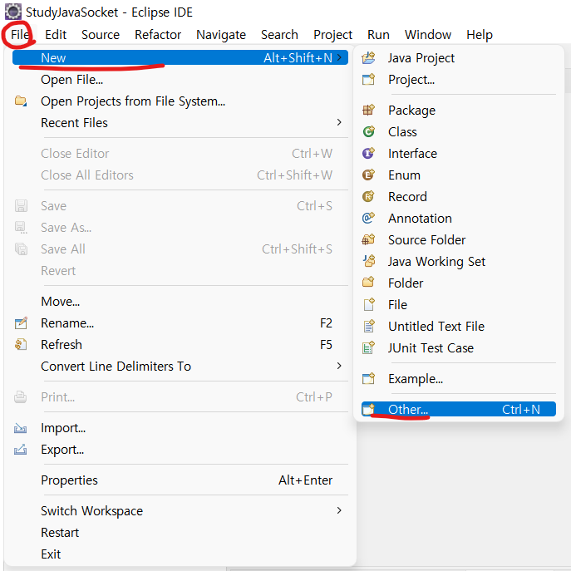This screenshot has width=571, height=571.
Task: Select JUnit Test Case entry
Action: tap(459, 347)
